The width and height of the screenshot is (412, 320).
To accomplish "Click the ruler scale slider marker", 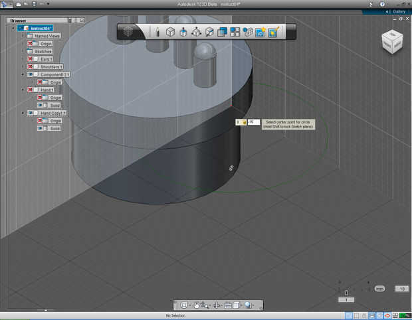I will tap(346, 293).
